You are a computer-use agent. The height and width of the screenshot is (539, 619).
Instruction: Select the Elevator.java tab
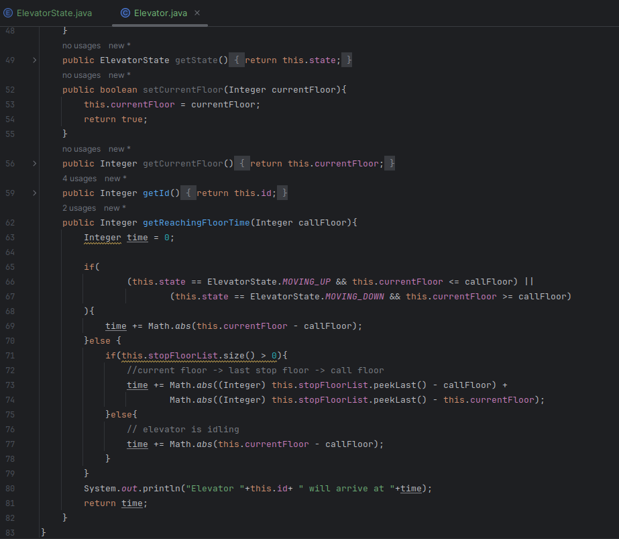[x=160, y=13]
